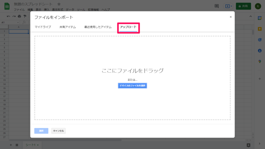The height and width of the screenshot is (149, 265).
Task: Click the file drop zone area
Action: point(132,78)
